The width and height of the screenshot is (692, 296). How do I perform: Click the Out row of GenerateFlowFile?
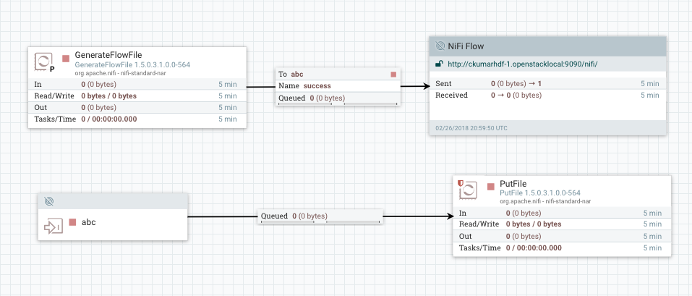pyautogui.click(x=137, y=107)
